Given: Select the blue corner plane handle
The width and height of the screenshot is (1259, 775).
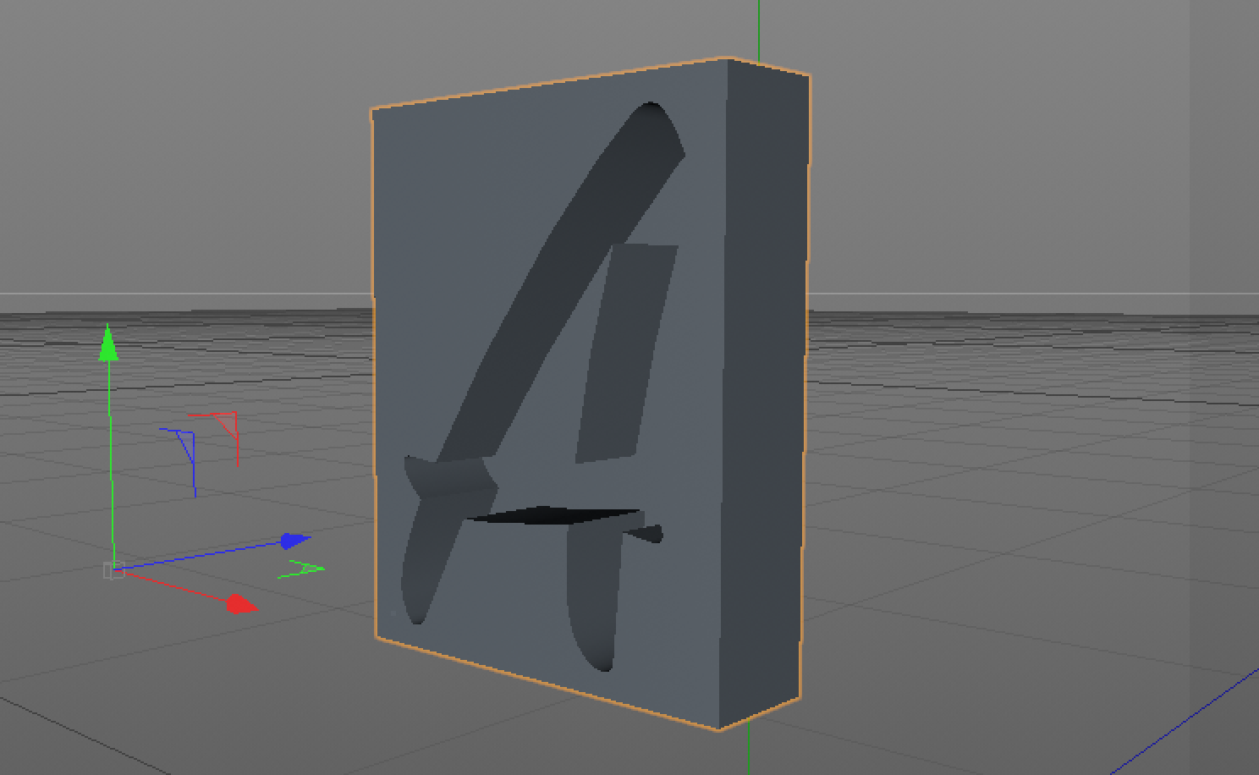Looking at the screenshot, I should (181, 461).
